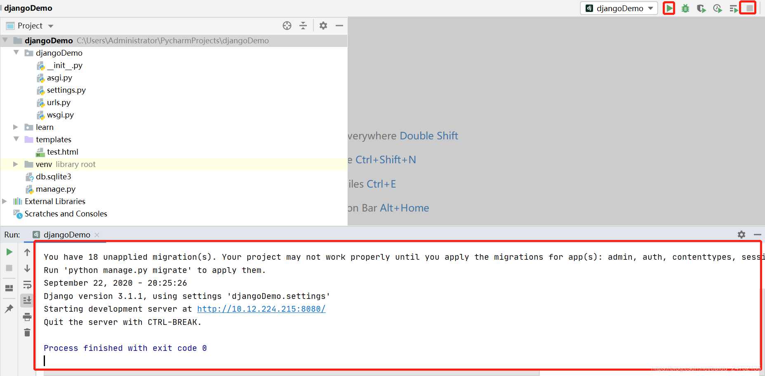Hide the Project tool window
Screen dimensions: 765x376
pos(339,26)
